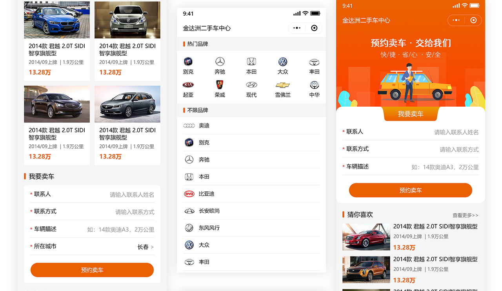Open the 东风风行 row in brand list

pos(251,228)
